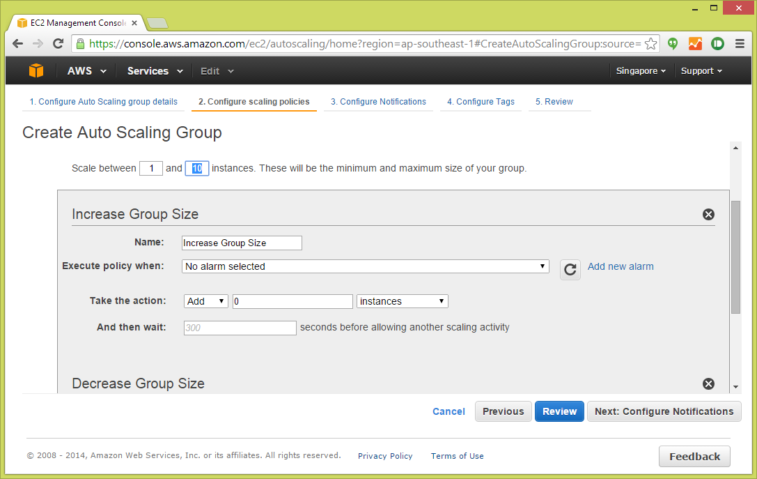Switch to Configure Notifications step
This screenshot has height=479, width=757.
(378, 102)
